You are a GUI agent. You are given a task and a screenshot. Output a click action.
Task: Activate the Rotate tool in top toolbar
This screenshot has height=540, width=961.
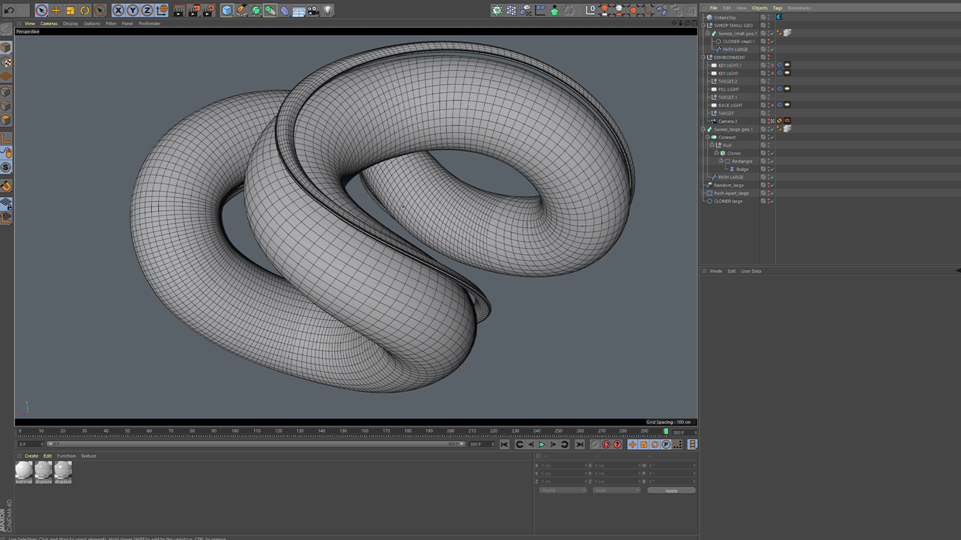tap(85, 10)
